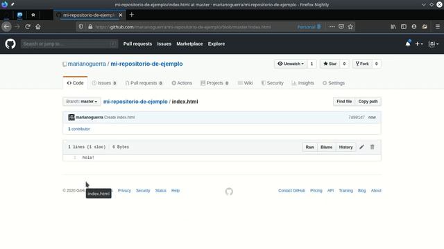Screen dimensions: 444x249
Task: Open Pull requests in top navigation
Action: tap(137, 44)
